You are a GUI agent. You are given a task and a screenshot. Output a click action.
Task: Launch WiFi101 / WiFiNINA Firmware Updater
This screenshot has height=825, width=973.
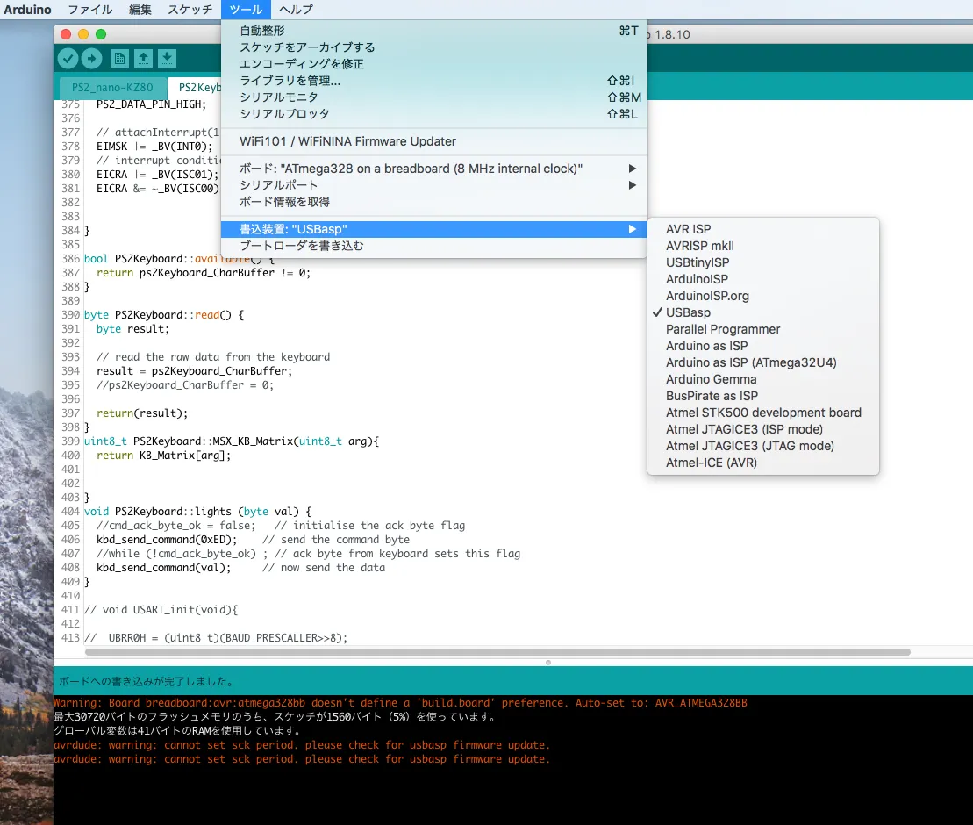433,141
